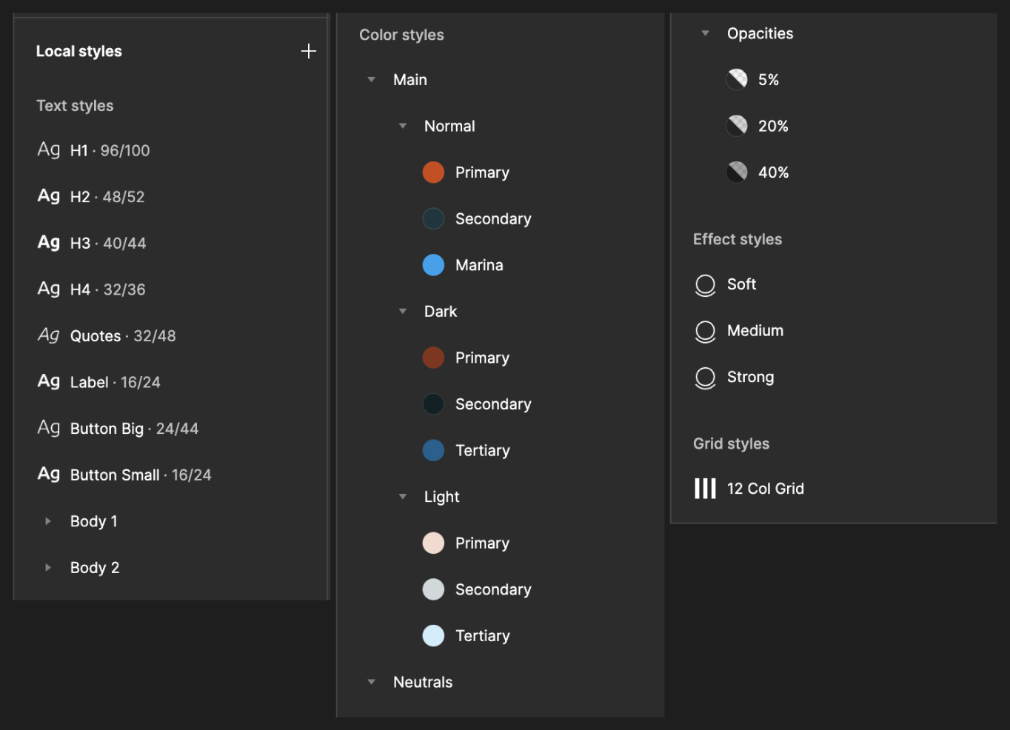1010x730 pixels.
Task: Click the 12 Col Grid icon
Action: point(705,489)
